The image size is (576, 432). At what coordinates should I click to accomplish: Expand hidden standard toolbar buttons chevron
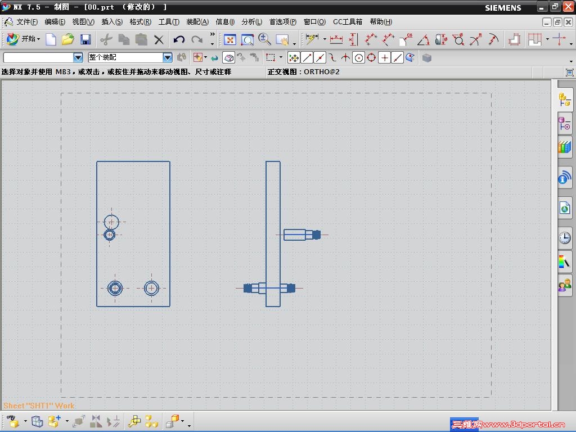pos(212,34)
